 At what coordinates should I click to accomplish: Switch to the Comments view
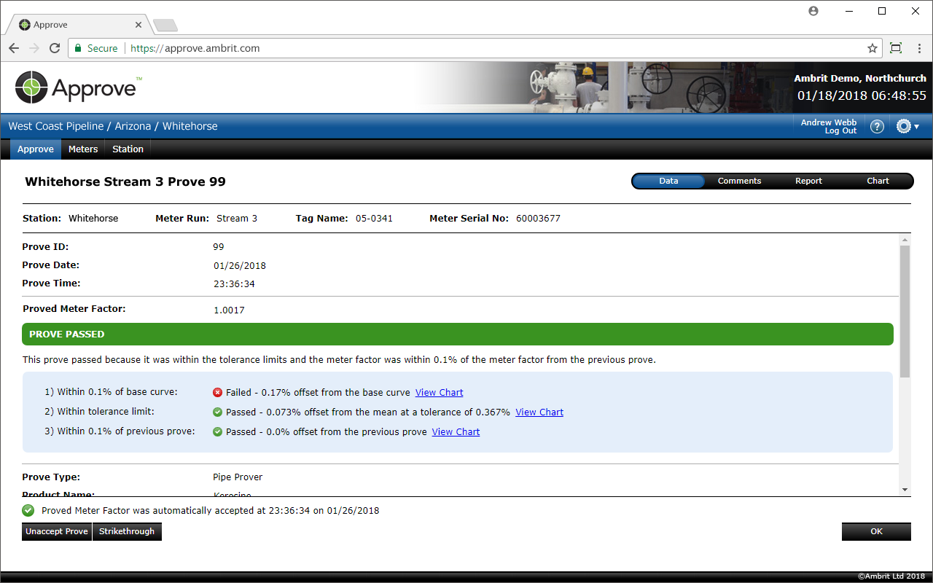[739, 181]
